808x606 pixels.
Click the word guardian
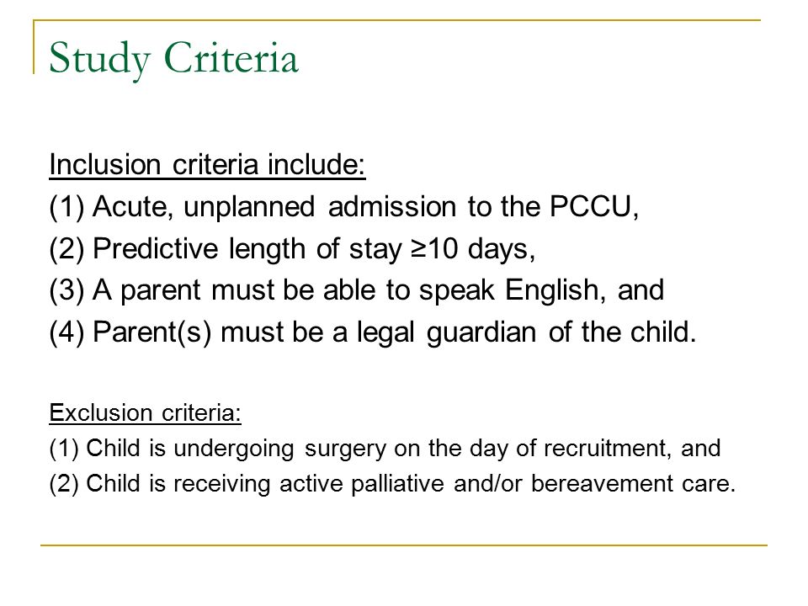click(x=481, y=332)
